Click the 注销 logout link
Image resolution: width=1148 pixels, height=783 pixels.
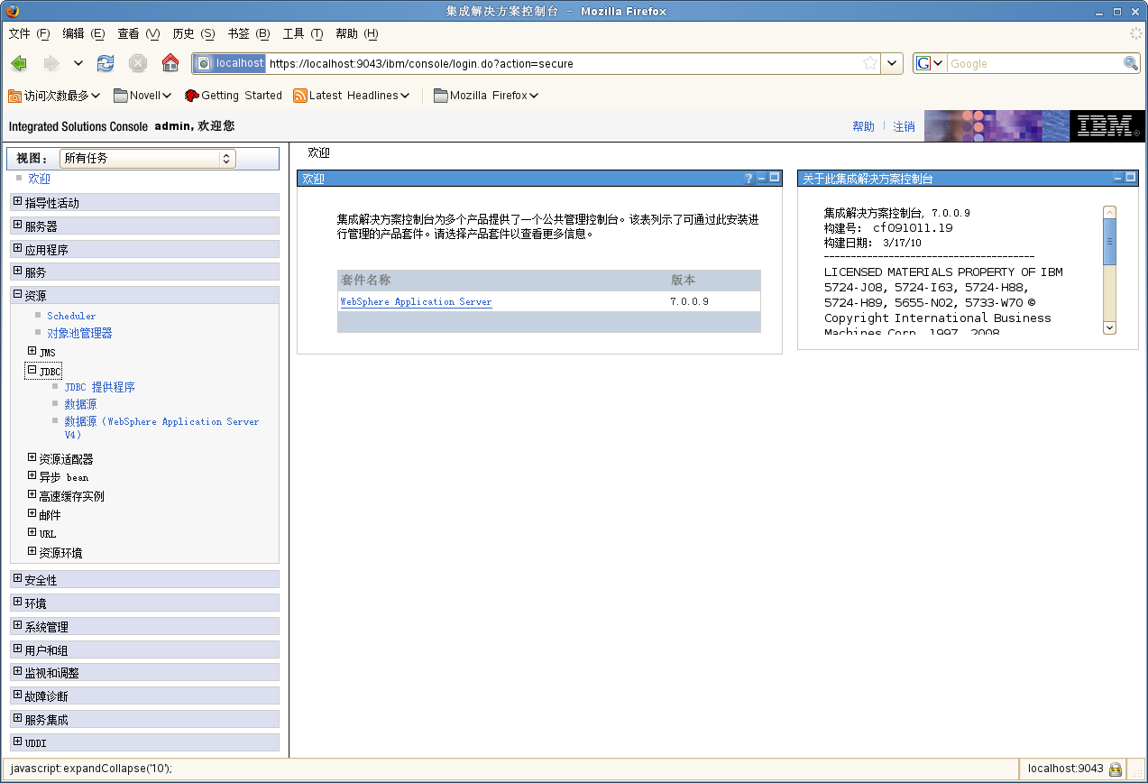[x=904, y=127]
